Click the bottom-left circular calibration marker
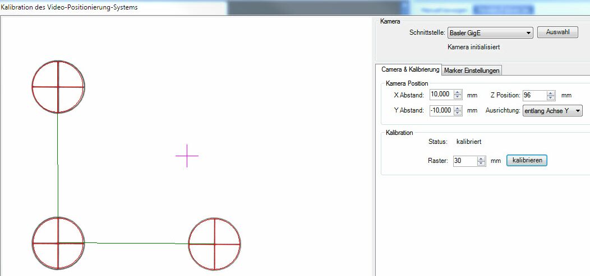The image size is (590, 276). coord(58,242)
